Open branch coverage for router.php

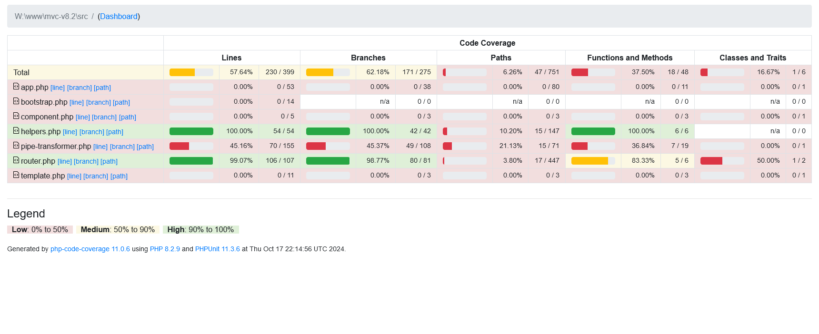click(86, 161)
